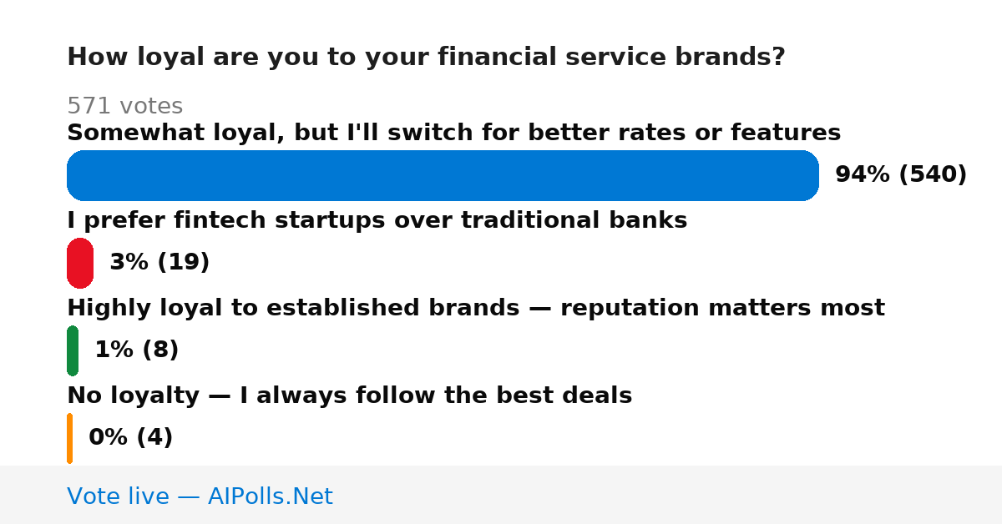Select the poll question title text
The width and height of the screenshot is (1002, 524).
point(426,58)
